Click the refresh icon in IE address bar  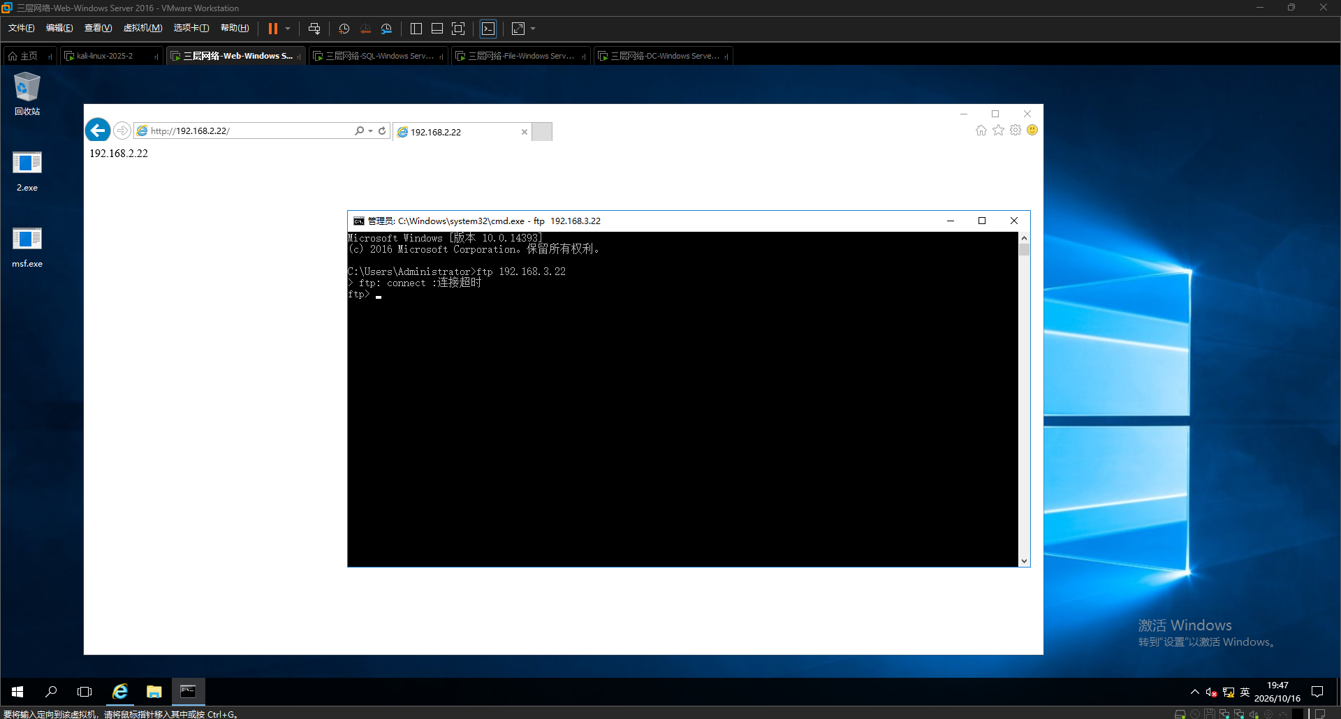tap(382, 131)
